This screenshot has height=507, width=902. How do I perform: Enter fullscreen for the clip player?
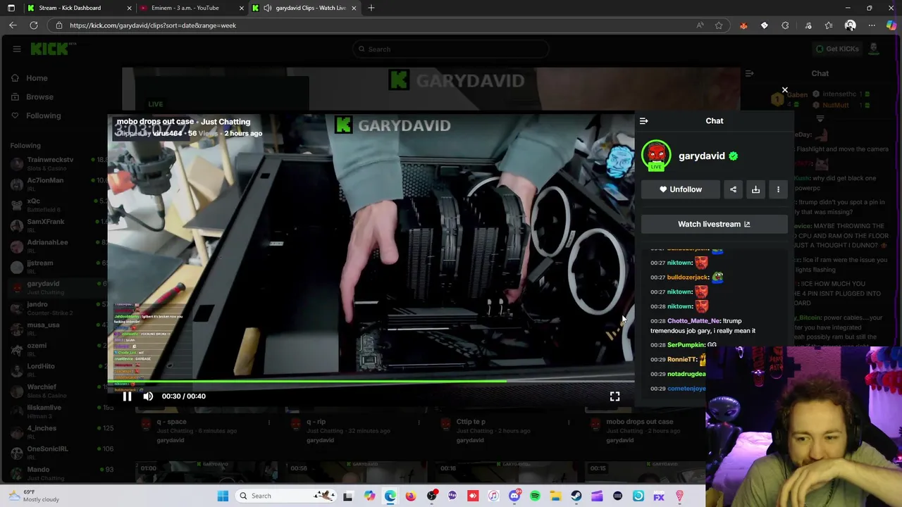point(614,396)
